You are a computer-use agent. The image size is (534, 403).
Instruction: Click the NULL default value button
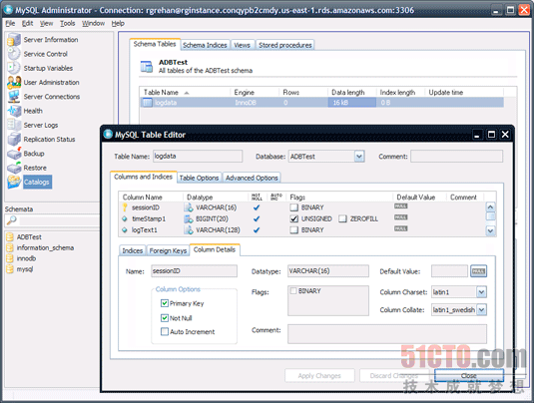[478, 271]
